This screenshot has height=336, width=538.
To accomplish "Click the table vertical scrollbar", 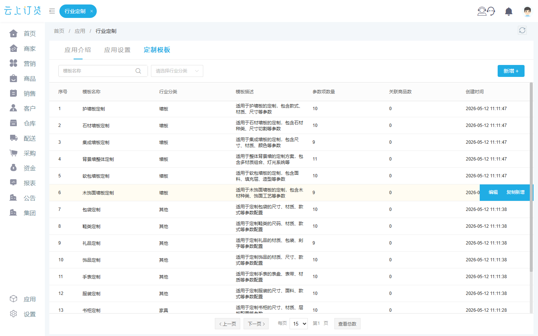I will click(x=531, y=177).
